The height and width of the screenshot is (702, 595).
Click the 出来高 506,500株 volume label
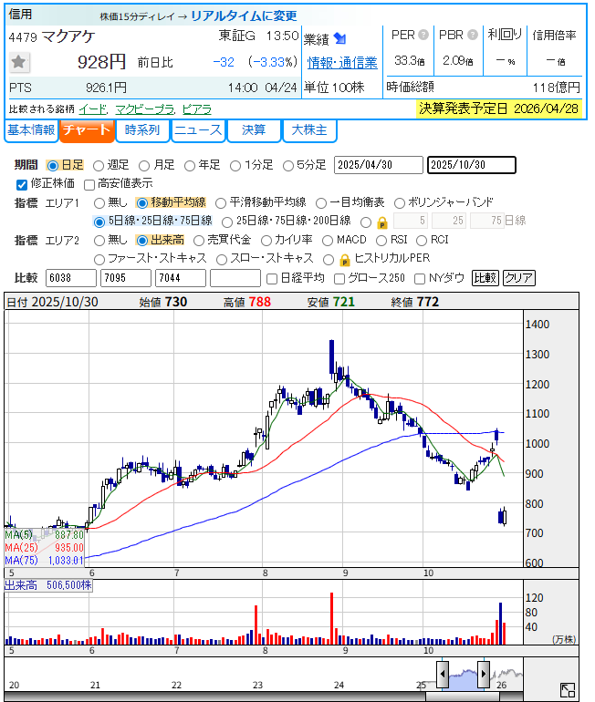pos(48,585)
